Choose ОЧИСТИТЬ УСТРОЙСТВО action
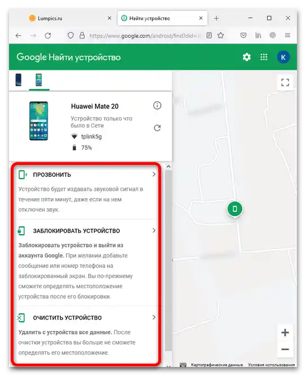Image resolution: width=306 pixels, height=376 pixels. point(67,317)
